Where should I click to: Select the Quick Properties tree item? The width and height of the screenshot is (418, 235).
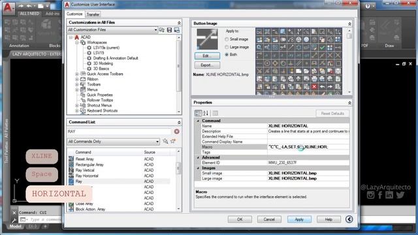[x=100, y=95]
